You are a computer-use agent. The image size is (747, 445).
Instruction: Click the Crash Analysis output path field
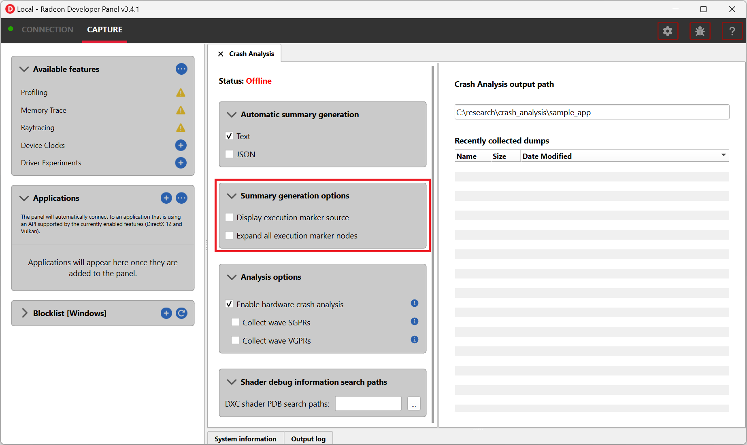592,112
